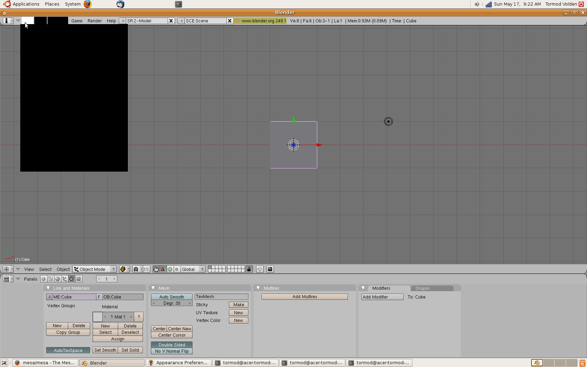This screenshot has height=367, width=587.
Task: Open the Shading context sphere icon
Action: click(x=58, y=279)
